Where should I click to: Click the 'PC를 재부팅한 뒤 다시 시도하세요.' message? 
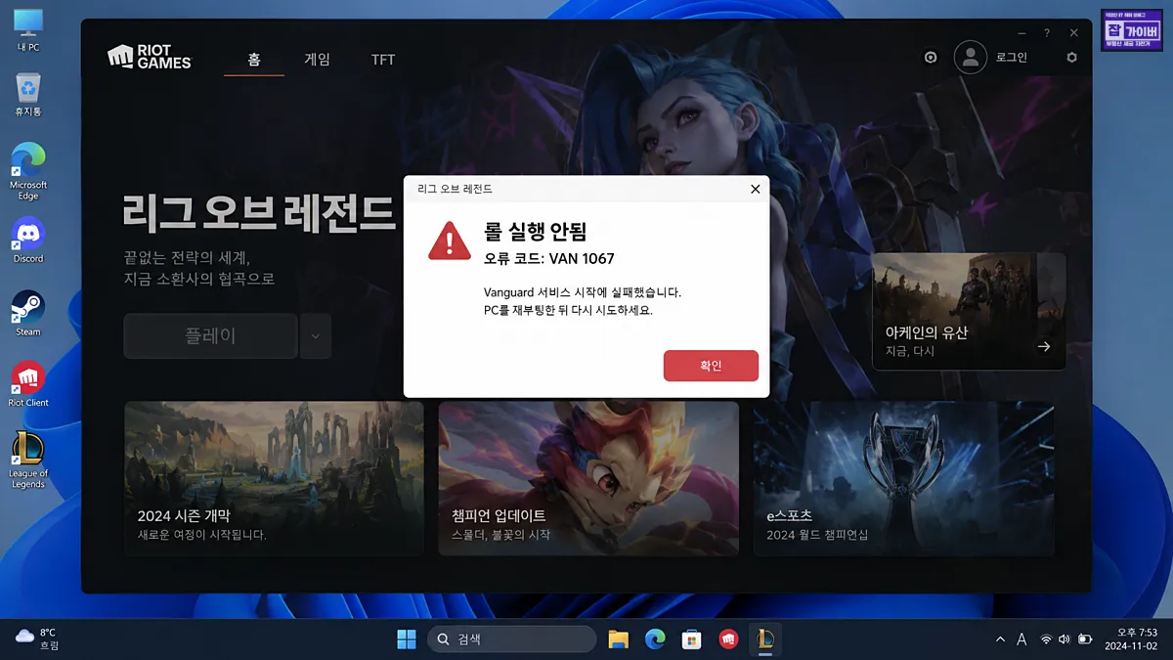click(568, 310)
